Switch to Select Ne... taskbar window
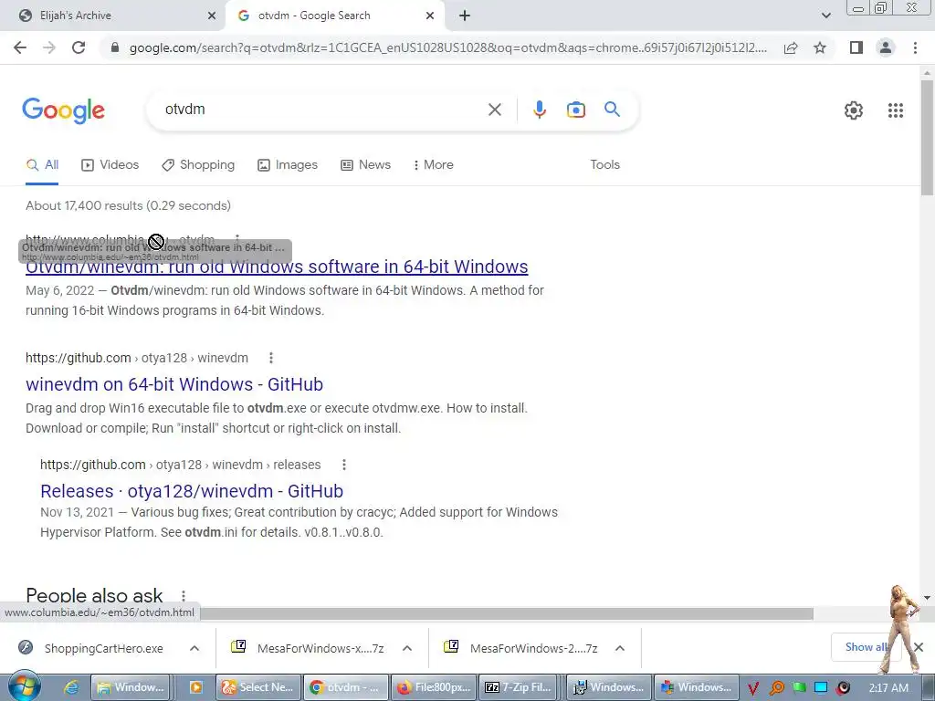935x701 pixels. point(258,687)
